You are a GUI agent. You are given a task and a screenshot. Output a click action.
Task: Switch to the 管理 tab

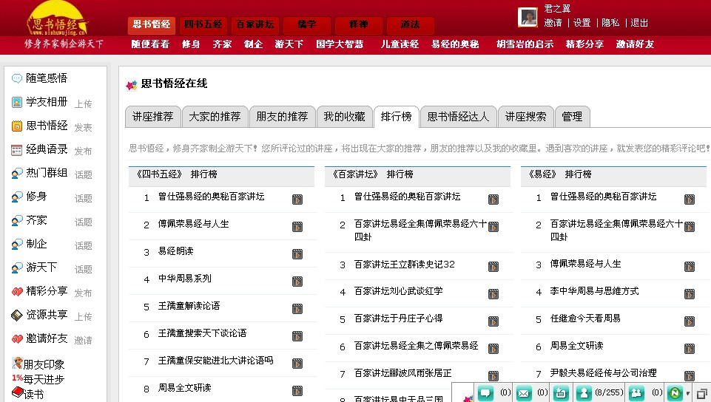(x=572, y=117)
